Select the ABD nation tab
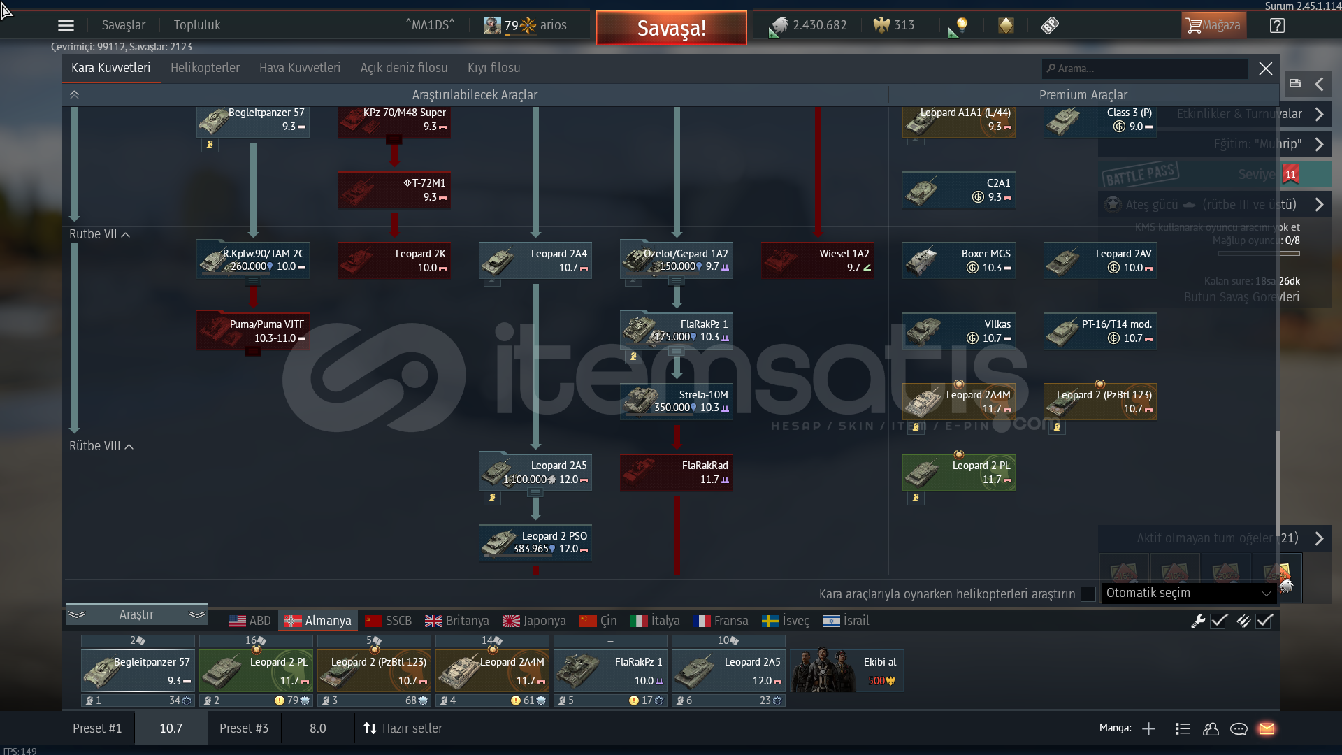 pyautogui.click(x=250, y=621)
